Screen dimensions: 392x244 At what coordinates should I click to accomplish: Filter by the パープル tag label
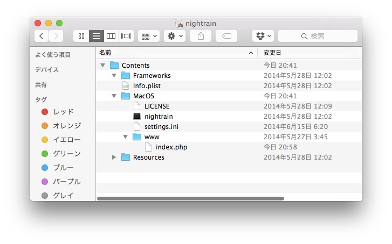tap(67, 182)
